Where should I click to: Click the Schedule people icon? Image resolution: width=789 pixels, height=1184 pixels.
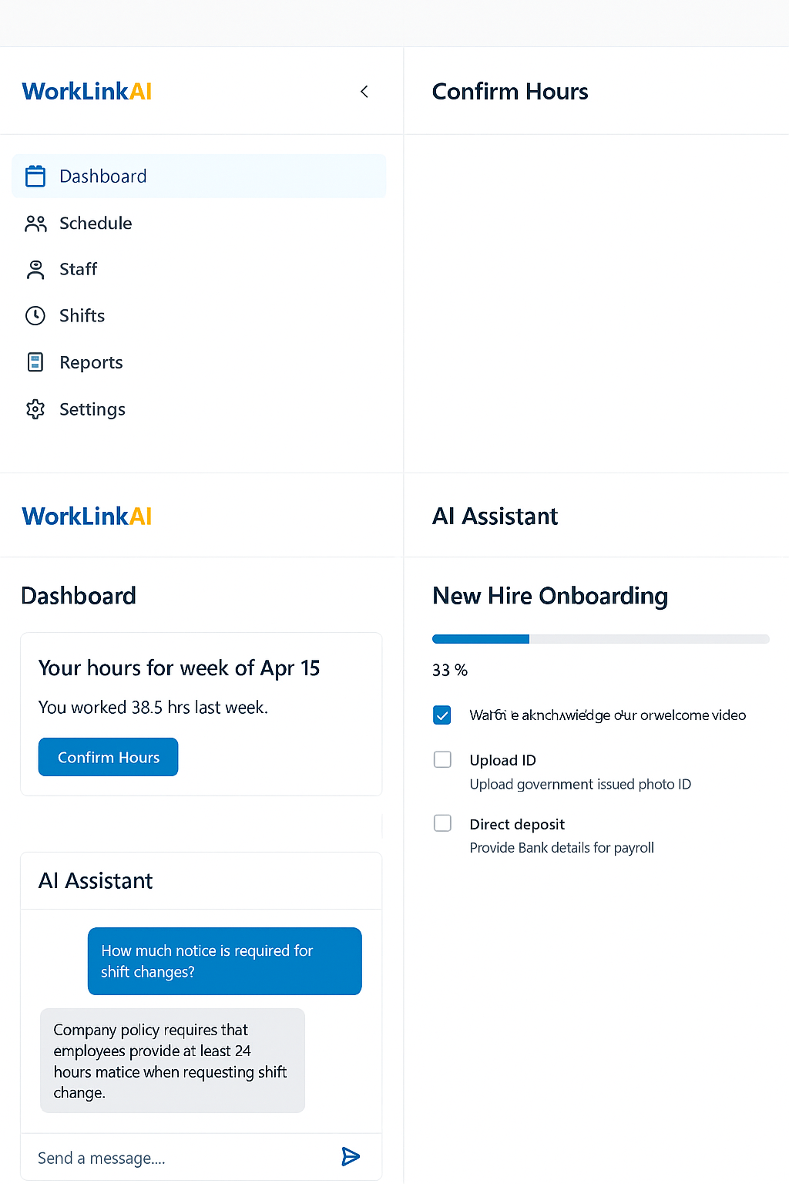click(35, 224)
